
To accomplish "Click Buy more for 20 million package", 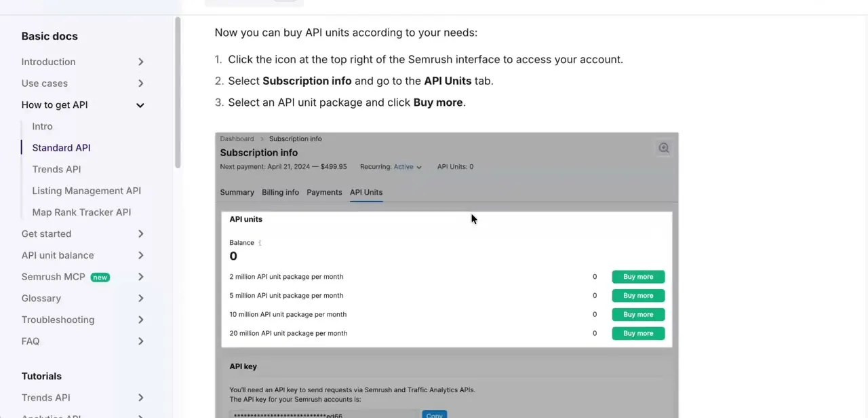I will pos(638,334).
